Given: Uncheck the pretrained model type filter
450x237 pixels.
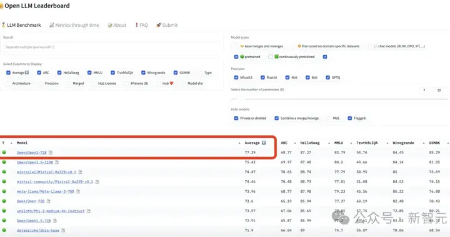Looking at the screenshot, I should (x=236, y=57).
